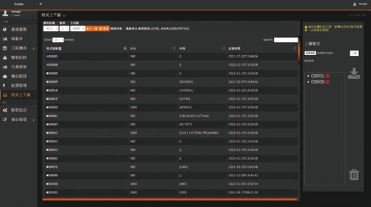Click size 2000 in the O0101 row
This screenshot has height=207, width=371.
tap(133, 193)
